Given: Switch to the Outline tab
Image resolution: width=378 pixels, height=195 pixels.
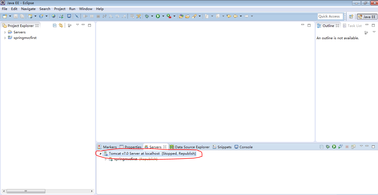Looking at the screenshot, I should [x=328, y=26].
